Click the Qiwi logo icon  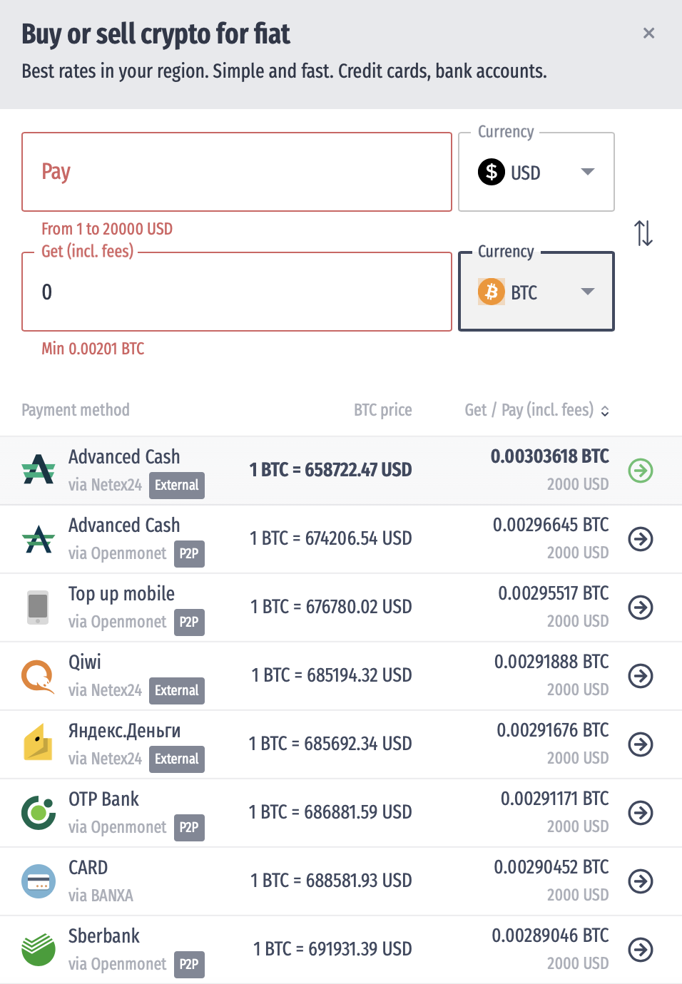point(39,676)
